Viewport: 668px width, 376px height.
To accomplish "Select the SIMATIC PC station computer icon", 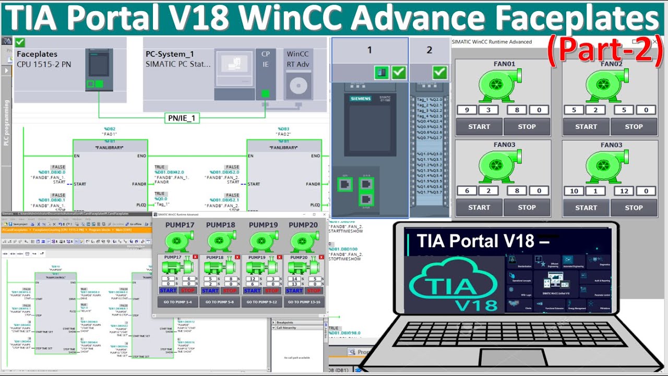I will (234, 75).
